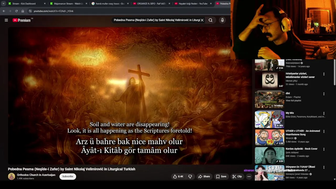Click the YouTube search magnifier button
The height and width of the screenshot is (189, 336).
(x=211, y=20)
